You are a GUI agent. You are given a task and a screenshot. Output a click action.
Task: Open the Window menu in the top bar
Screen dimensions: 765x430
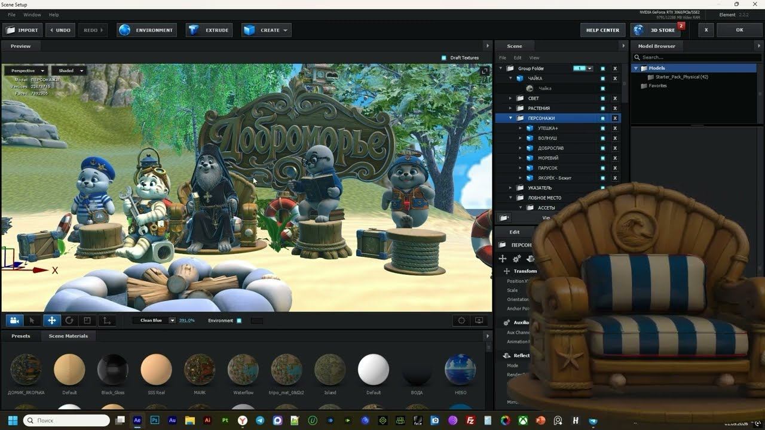coord(32,14)
